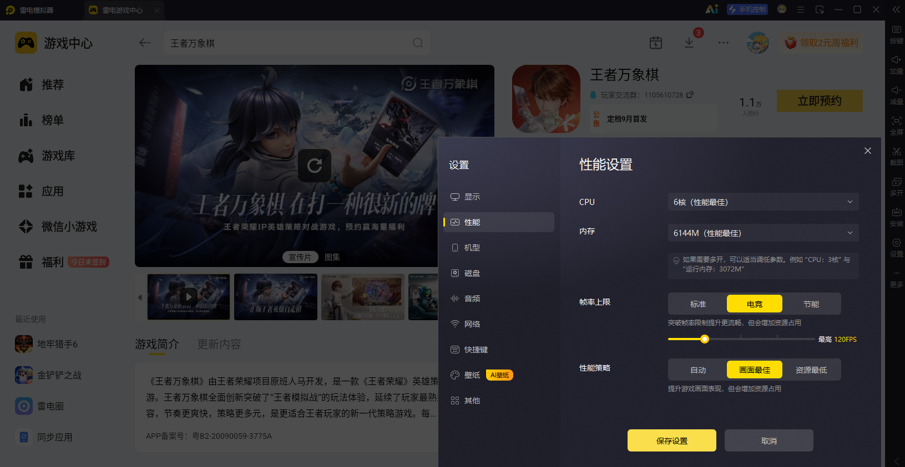Click the AI assistant icon in title bar
The width and height of the screenshot is (905, 467).
[x=712, y=9]
